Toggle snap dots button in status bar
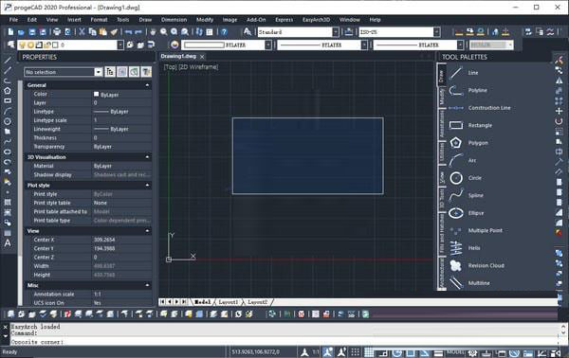 [x=356, y=351]
